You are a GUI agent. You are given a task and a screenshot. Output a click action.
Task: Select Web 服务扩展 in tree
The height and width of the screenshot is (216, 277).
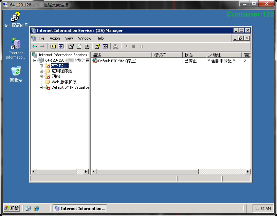point(64,82)
